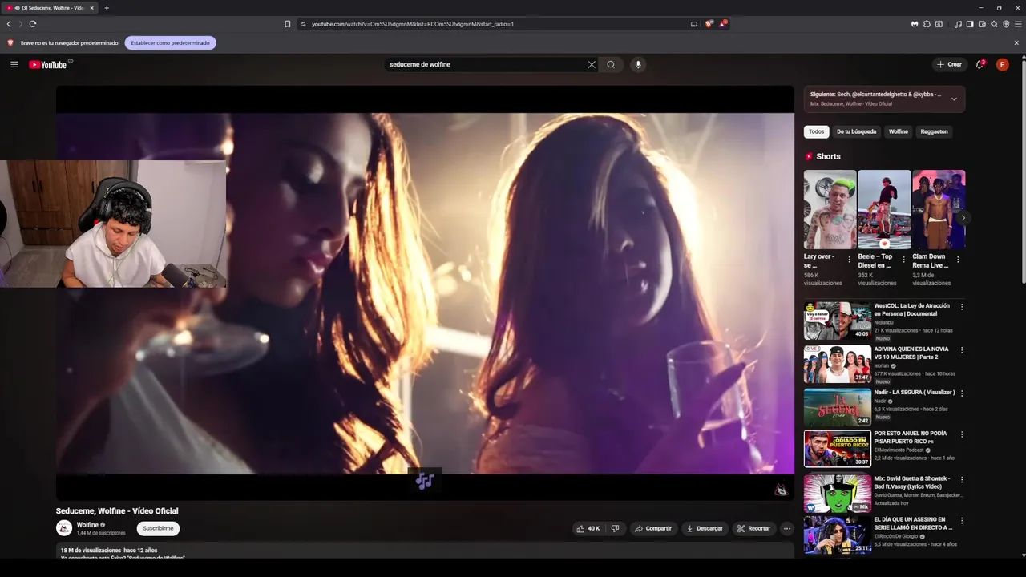Dislike the video with thumbs-down button

pyautogui.click(x=615, y=528)
